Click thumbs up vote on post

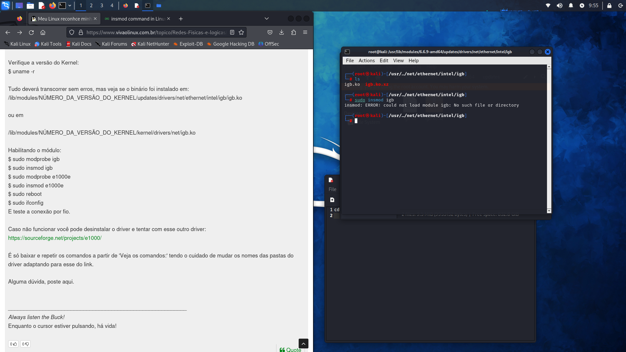[x=13, y=344]
